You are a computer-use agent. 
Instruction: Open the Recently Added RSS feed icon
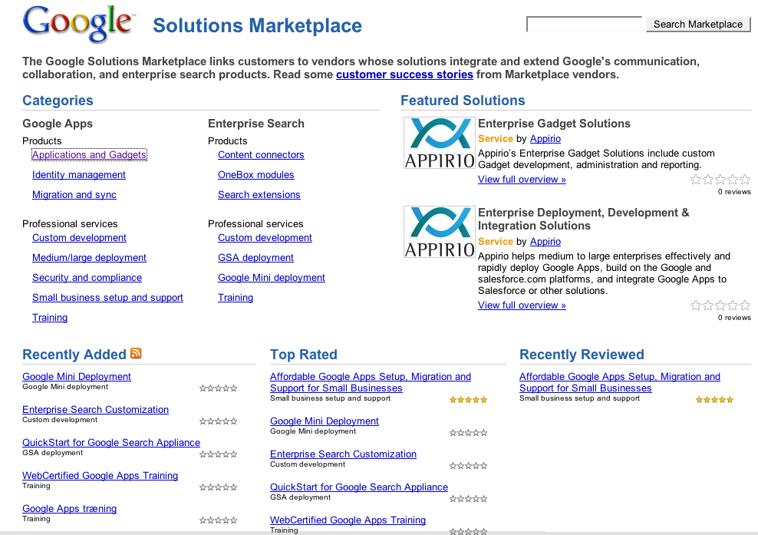pos(137,354)
